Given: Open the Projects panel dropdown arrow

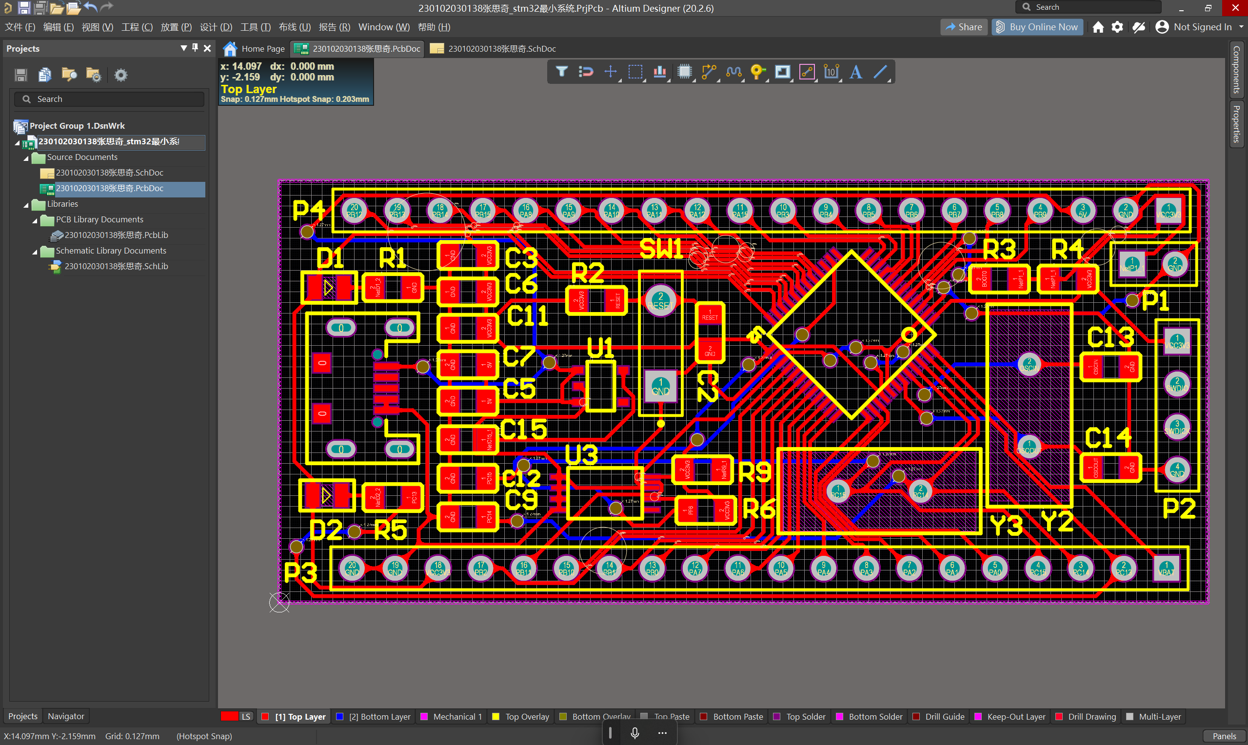Looking at the screenshot, I should [183, 48].
